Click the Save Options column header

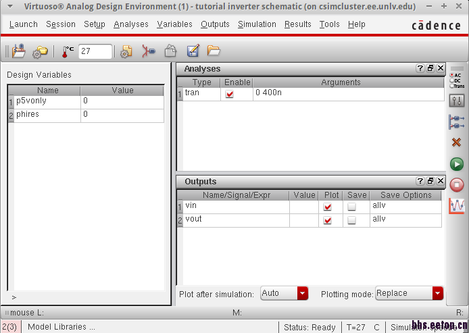[x=405, y=195]
